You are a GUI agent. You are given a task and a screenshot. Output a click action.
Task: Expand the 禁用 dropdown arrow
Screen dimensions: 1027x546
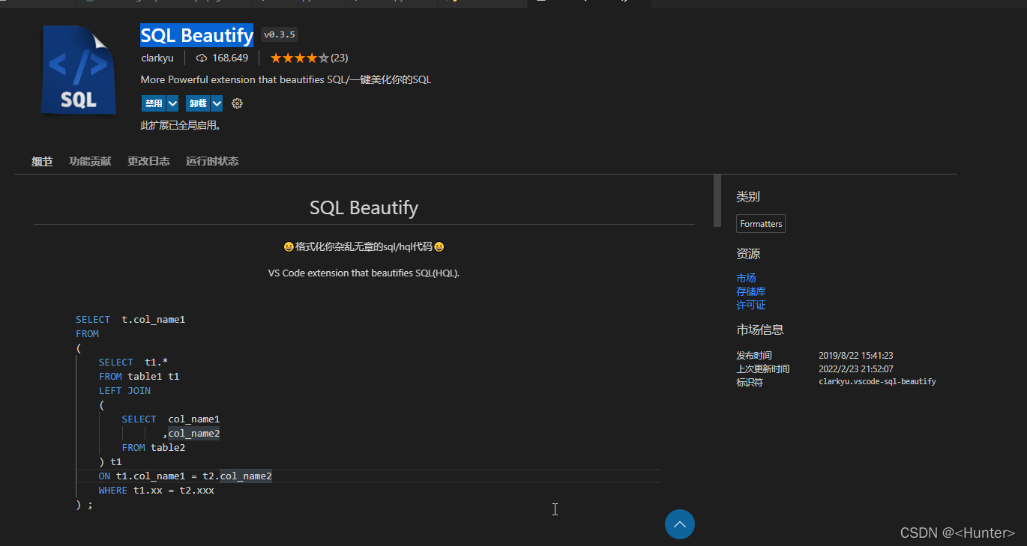(172, 103)
